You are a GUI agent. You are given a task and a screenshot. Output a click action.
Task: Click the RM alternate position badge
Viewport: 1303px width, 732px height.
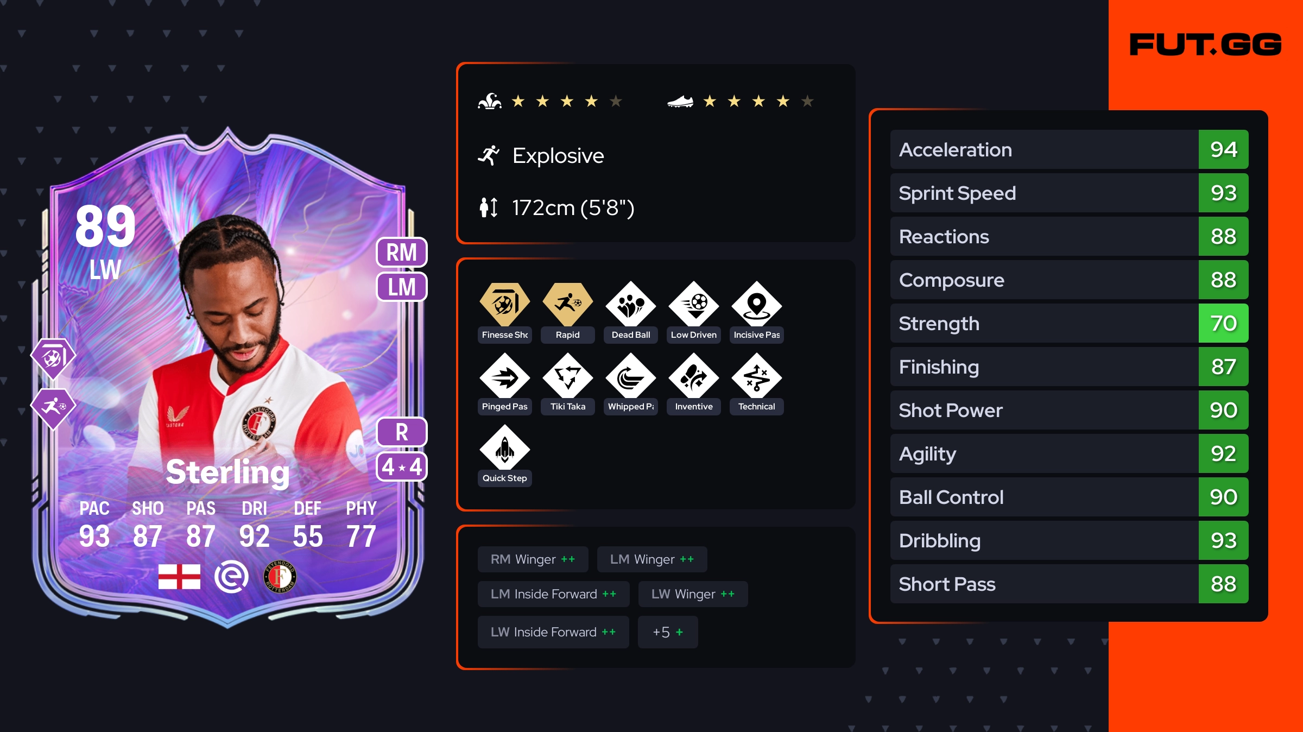pos(402,253)
